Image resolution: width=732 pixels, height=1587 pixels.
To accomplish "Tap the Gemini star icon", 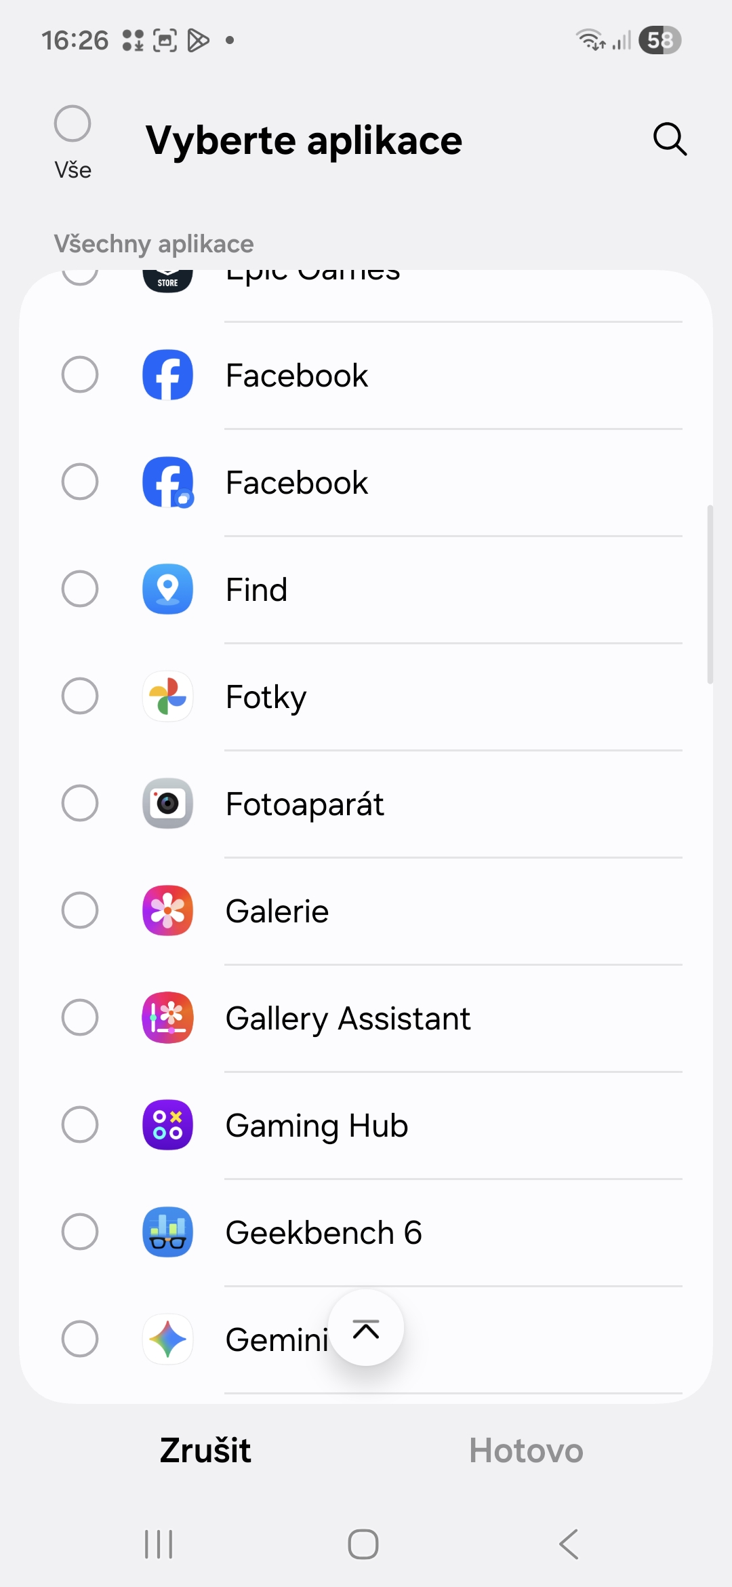I will (167, 1339).
